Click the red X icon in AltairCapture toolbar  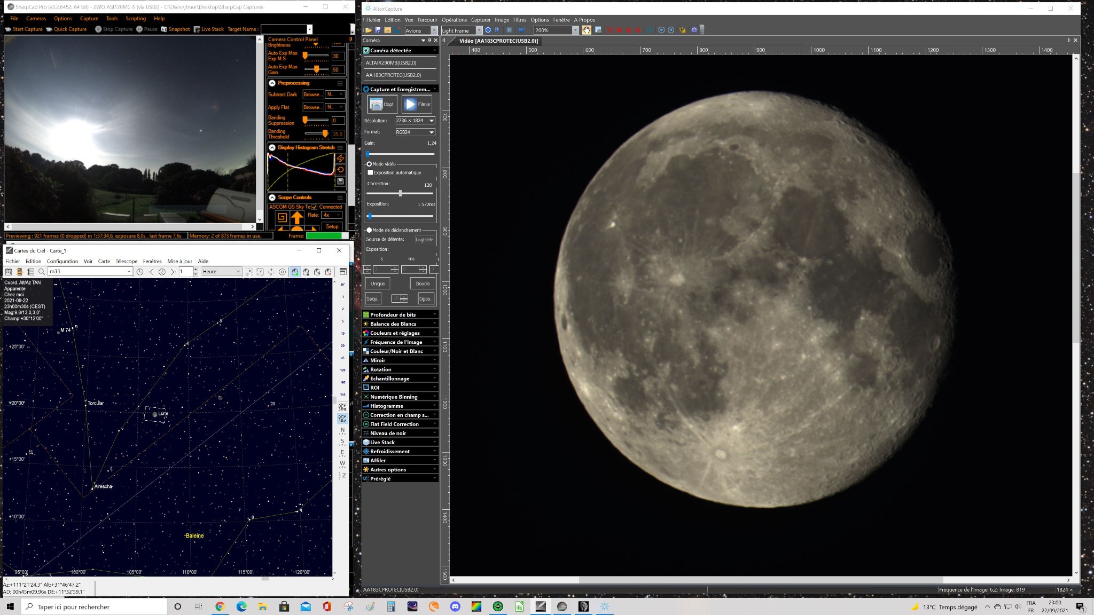tap(609, 30)
